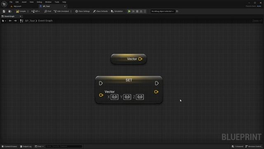Open the Output Log
The image size is (264, 149).
coord(26,147)
